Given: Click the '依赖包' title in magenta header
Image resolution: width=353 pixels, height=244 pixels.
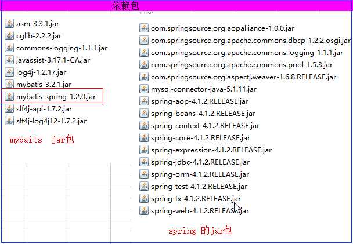Looking at the screenshot, I should pyautogui.click(x=126, y=6).
